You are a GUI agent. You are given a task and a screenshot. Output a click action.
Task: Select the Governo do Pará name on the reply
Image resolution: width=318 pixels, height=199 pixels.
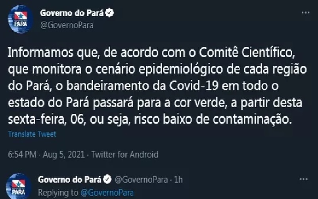click(69, 180)
